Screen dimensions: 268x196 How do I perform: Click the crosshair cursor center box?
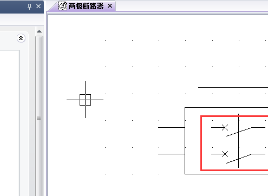[85, 100]
